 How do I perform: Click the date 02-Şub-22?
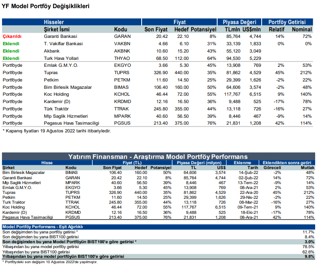249,178
